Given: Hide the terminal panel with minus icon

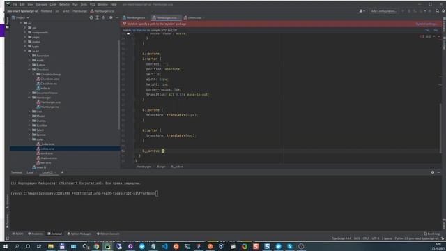Looking at the screenshot, I should [x=439, y=172].
